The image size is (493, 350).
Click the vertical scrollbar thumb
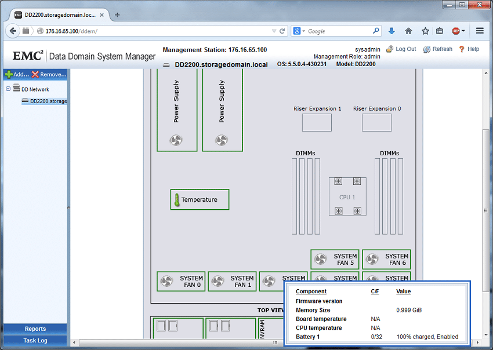(486, 210)
